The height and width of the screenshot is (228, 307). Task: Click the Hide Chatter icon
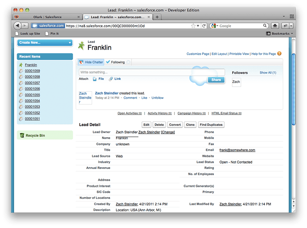81,62
